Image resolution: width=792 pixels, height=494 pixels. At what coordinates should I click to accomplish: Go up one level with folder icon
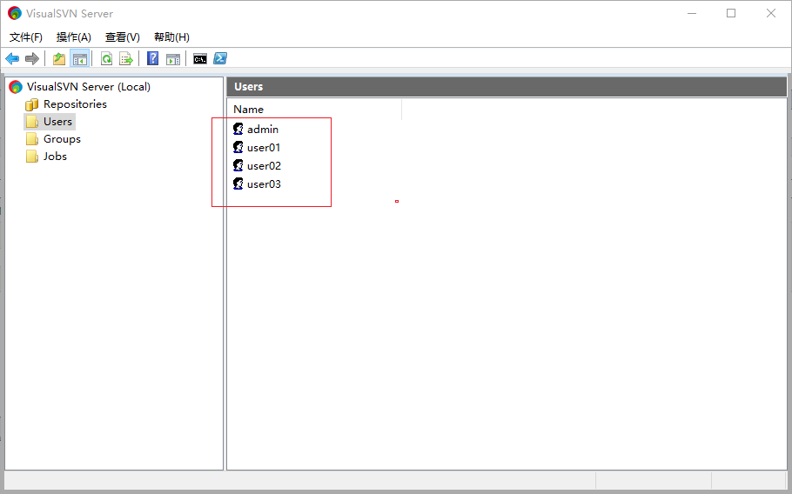click(x=59, y=59)
